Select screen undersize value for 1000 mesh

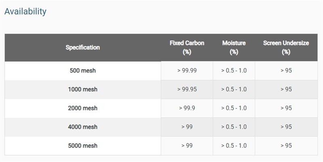(286, 89)
